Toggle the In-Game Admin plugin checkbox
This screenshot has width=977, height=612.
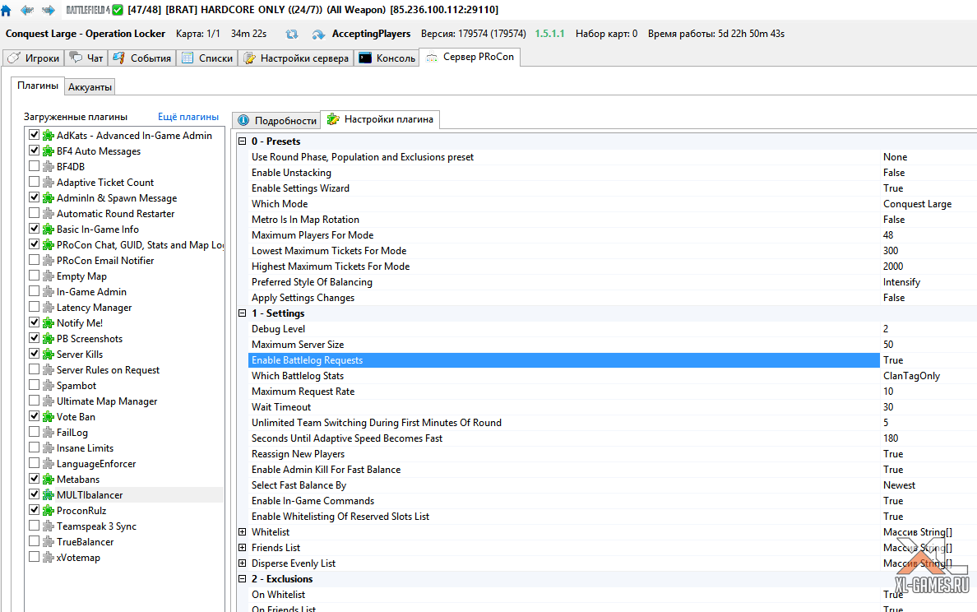click(35, 291)
